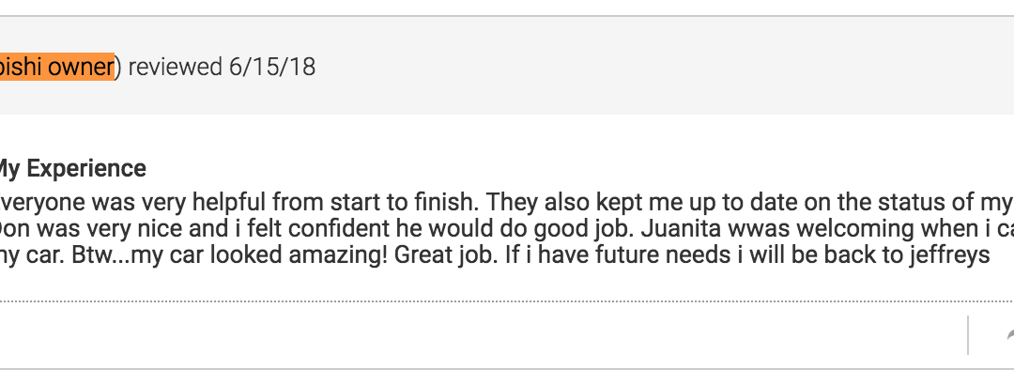Image resolution: width=1014 pixels, height=385 pixels.
Task: Click the vertical divider beside reply icon
Action: (x=968, y=335)
